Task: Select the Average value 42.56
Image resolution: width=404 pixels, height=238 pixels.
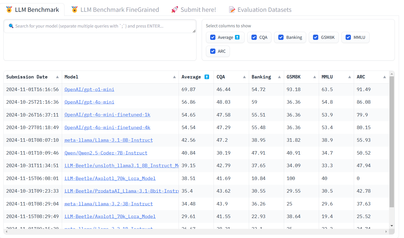Action: click(189, 140)
